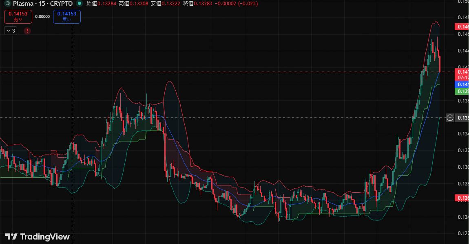Click the green 0.139 price axis label

462,91
